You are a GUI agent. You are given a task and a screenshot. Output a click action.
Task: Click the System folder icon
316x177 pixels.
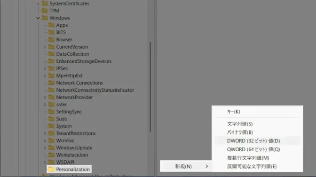pos(51,126)
